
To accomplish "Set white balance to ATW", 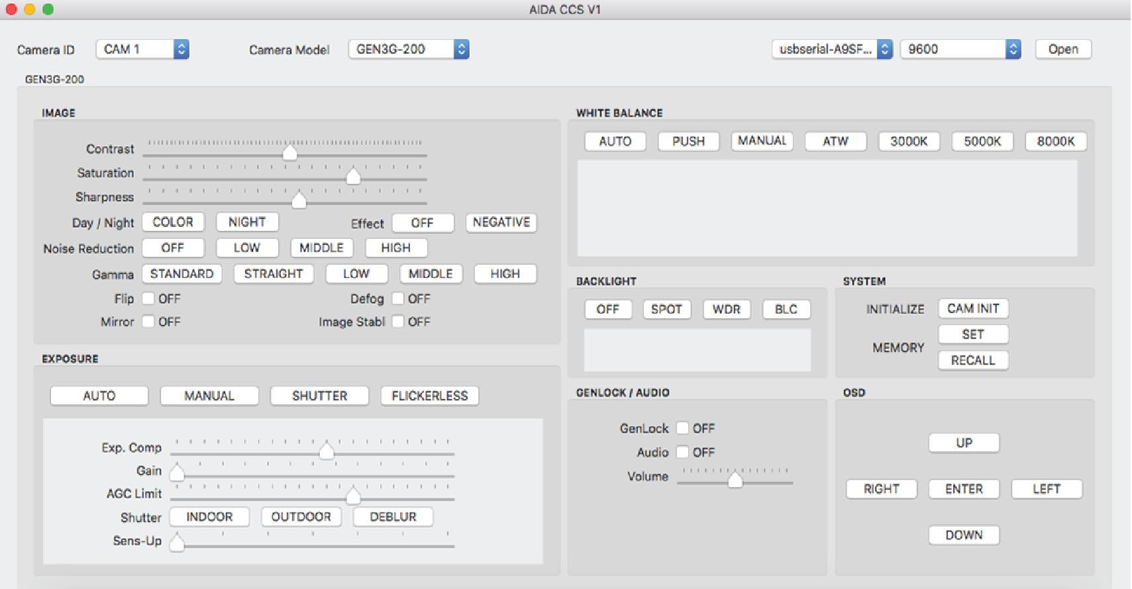I will coord(835,141).
